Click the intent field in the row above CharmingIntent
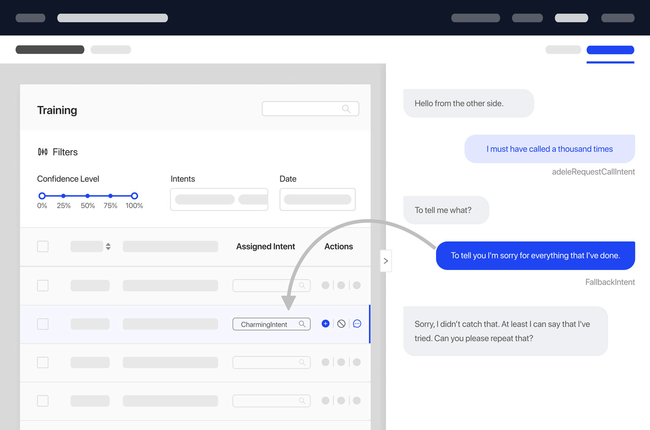The image size is (650, 430). point(271,285)
